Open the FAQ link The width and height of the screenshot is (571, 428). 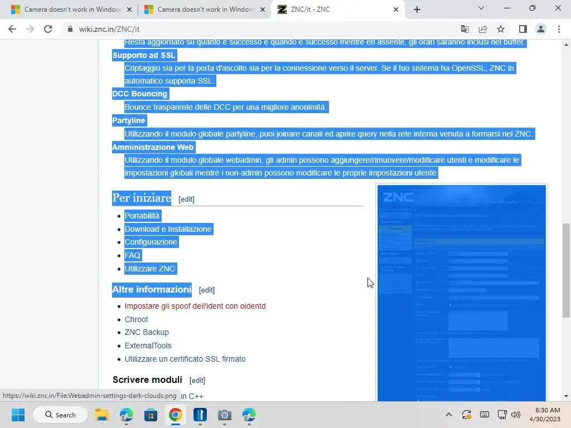point(132,255)
